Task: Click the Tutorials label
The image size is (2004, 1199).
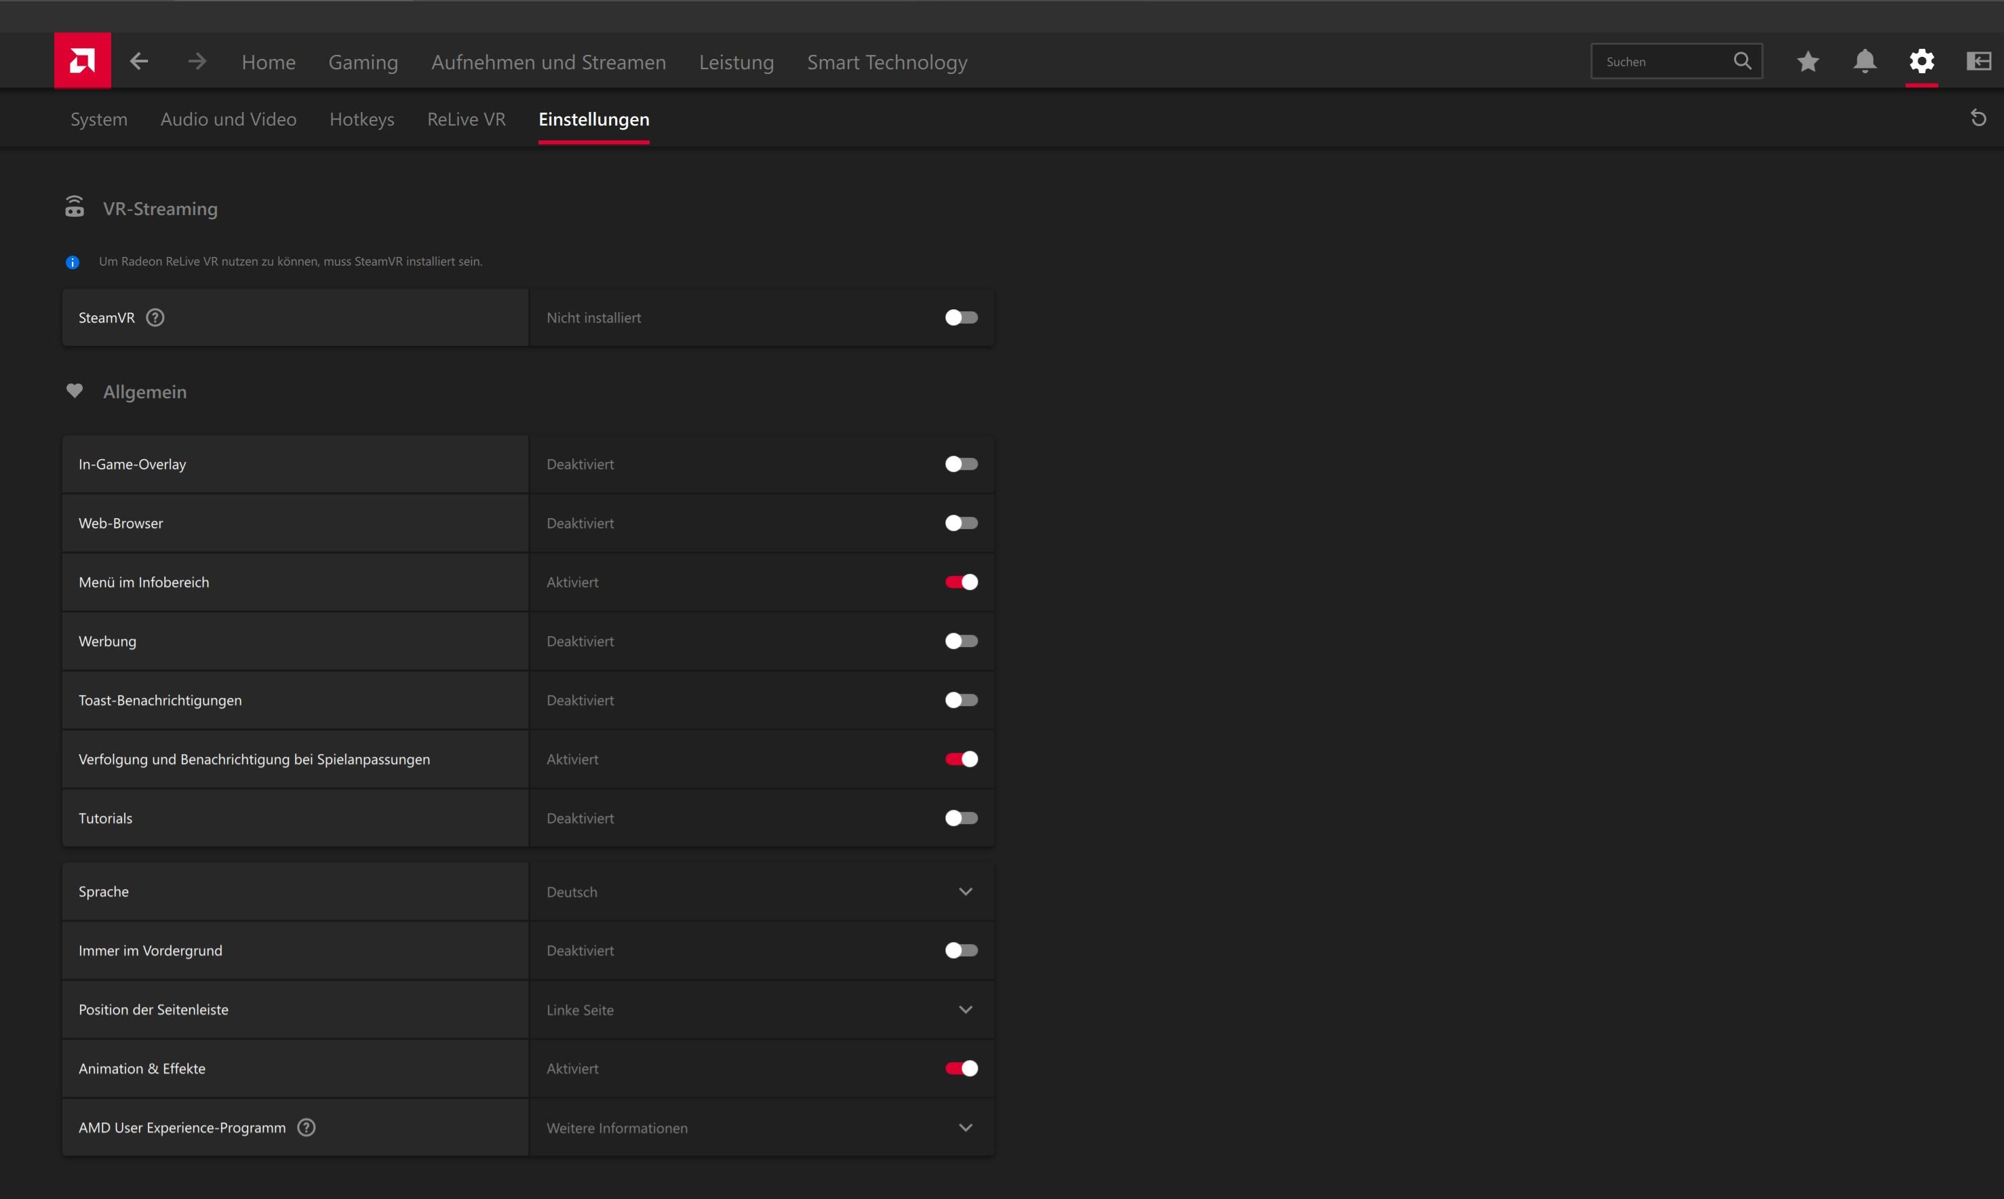Action: [105, 818]
